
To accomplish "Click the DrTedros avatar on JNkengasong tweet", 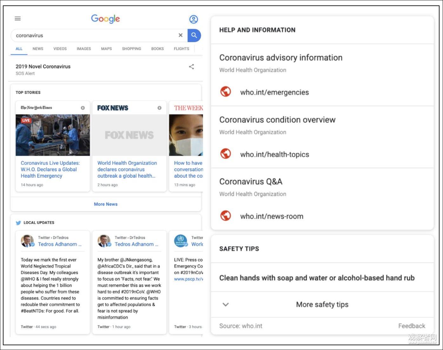I will (x=104, y=241).
